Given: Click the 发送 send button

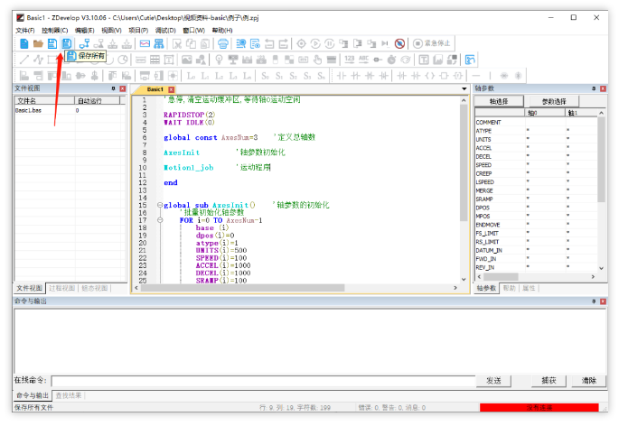Looking at the screenshot, I should (x=493, y=381).
